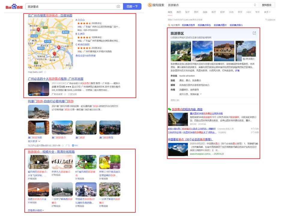Click the WeChat icon beside 相关内容

point(169,109)
